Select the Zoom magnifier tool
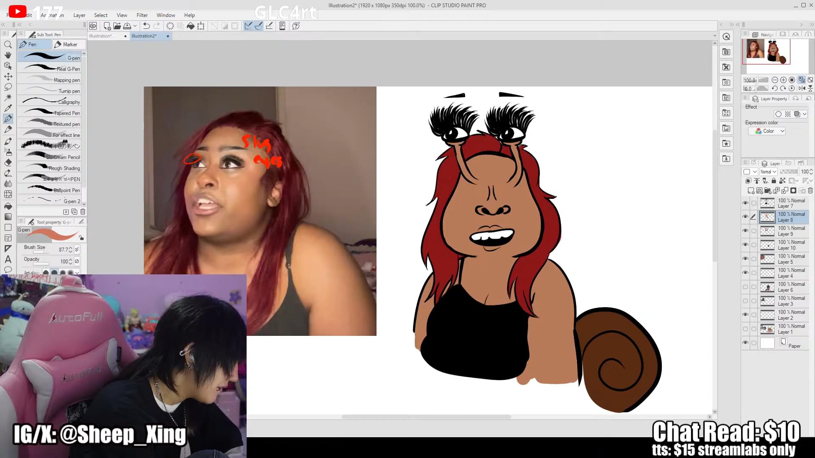Screen dimensions: 815x458 click(8, 45)
